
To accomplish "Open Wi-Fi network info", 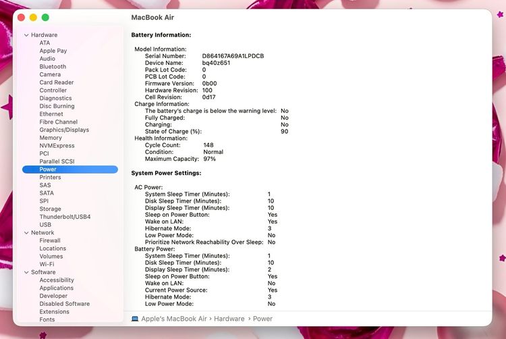I will pos(47,265).
